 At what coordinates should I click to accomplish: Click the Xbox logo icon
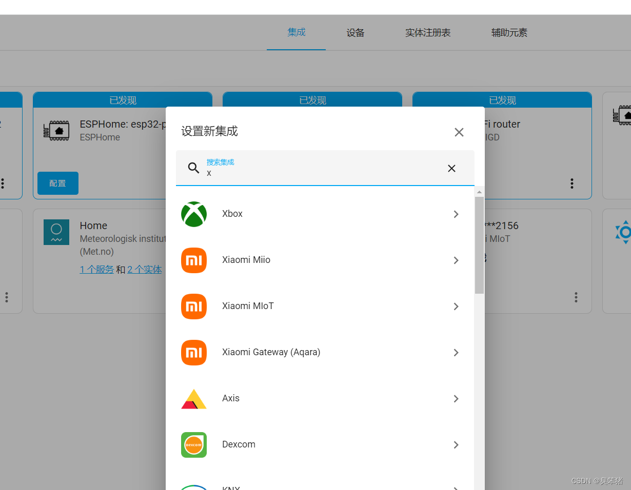pos(194,214)
